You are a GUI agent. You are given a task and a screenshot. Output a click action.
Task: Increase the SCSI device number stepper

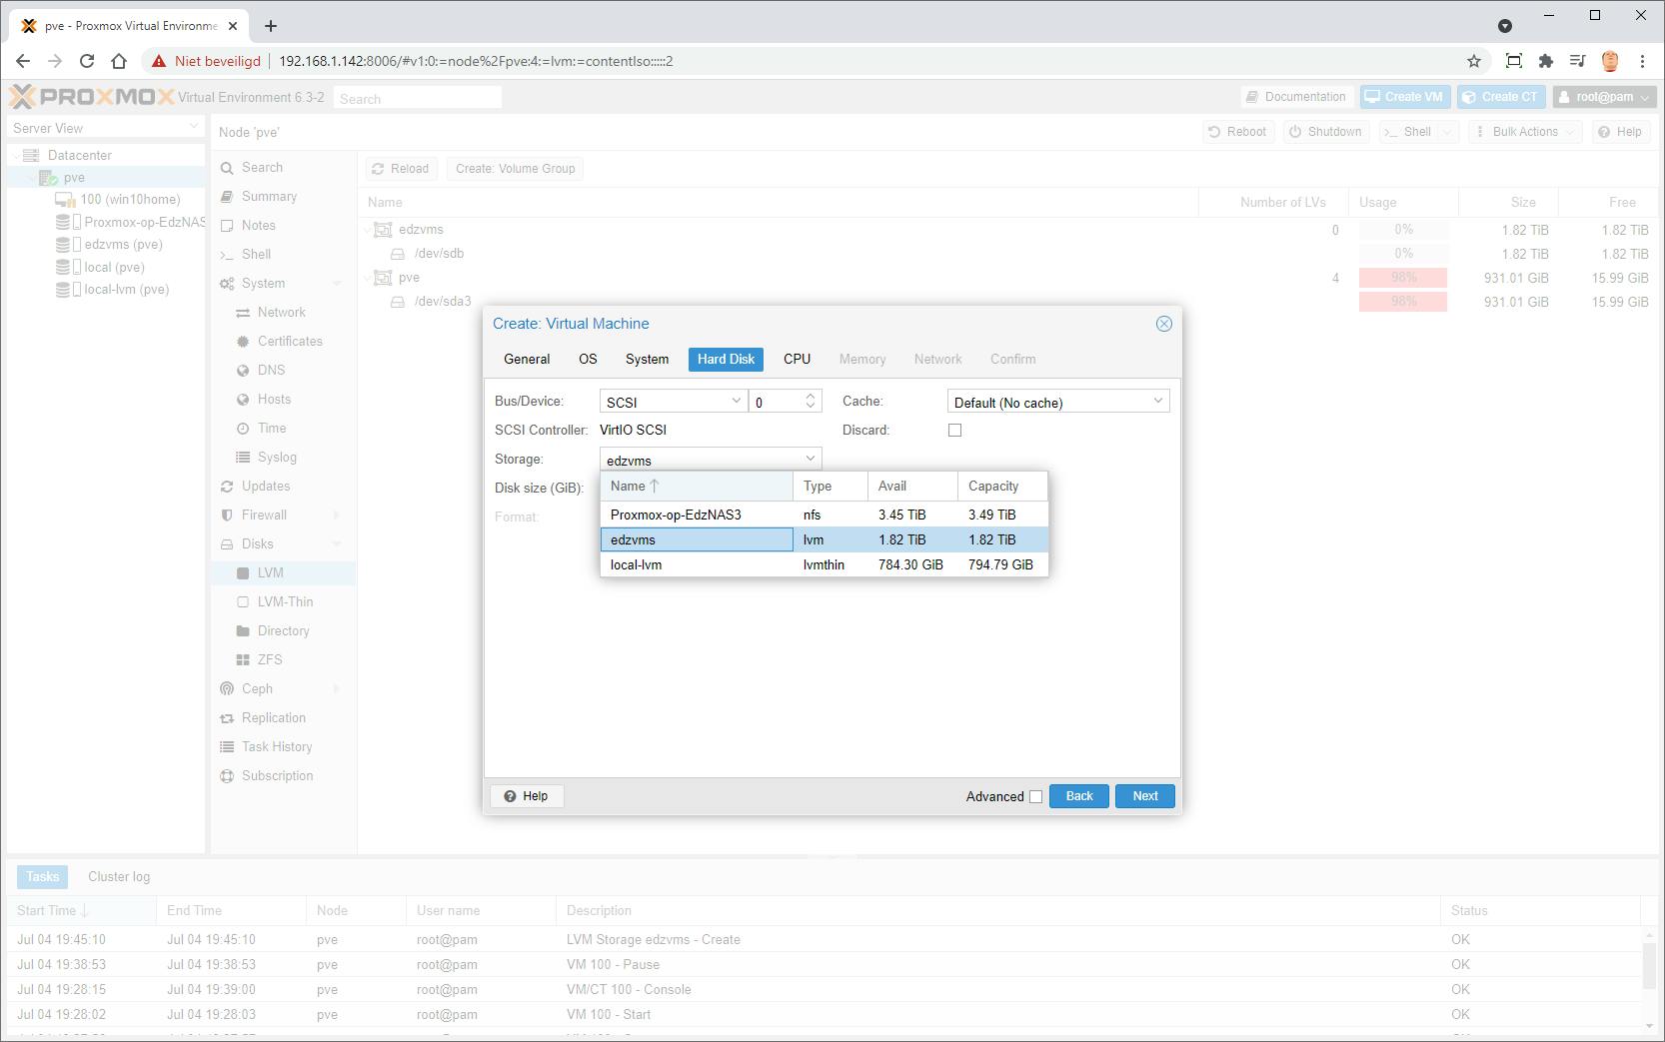[810, 396]
